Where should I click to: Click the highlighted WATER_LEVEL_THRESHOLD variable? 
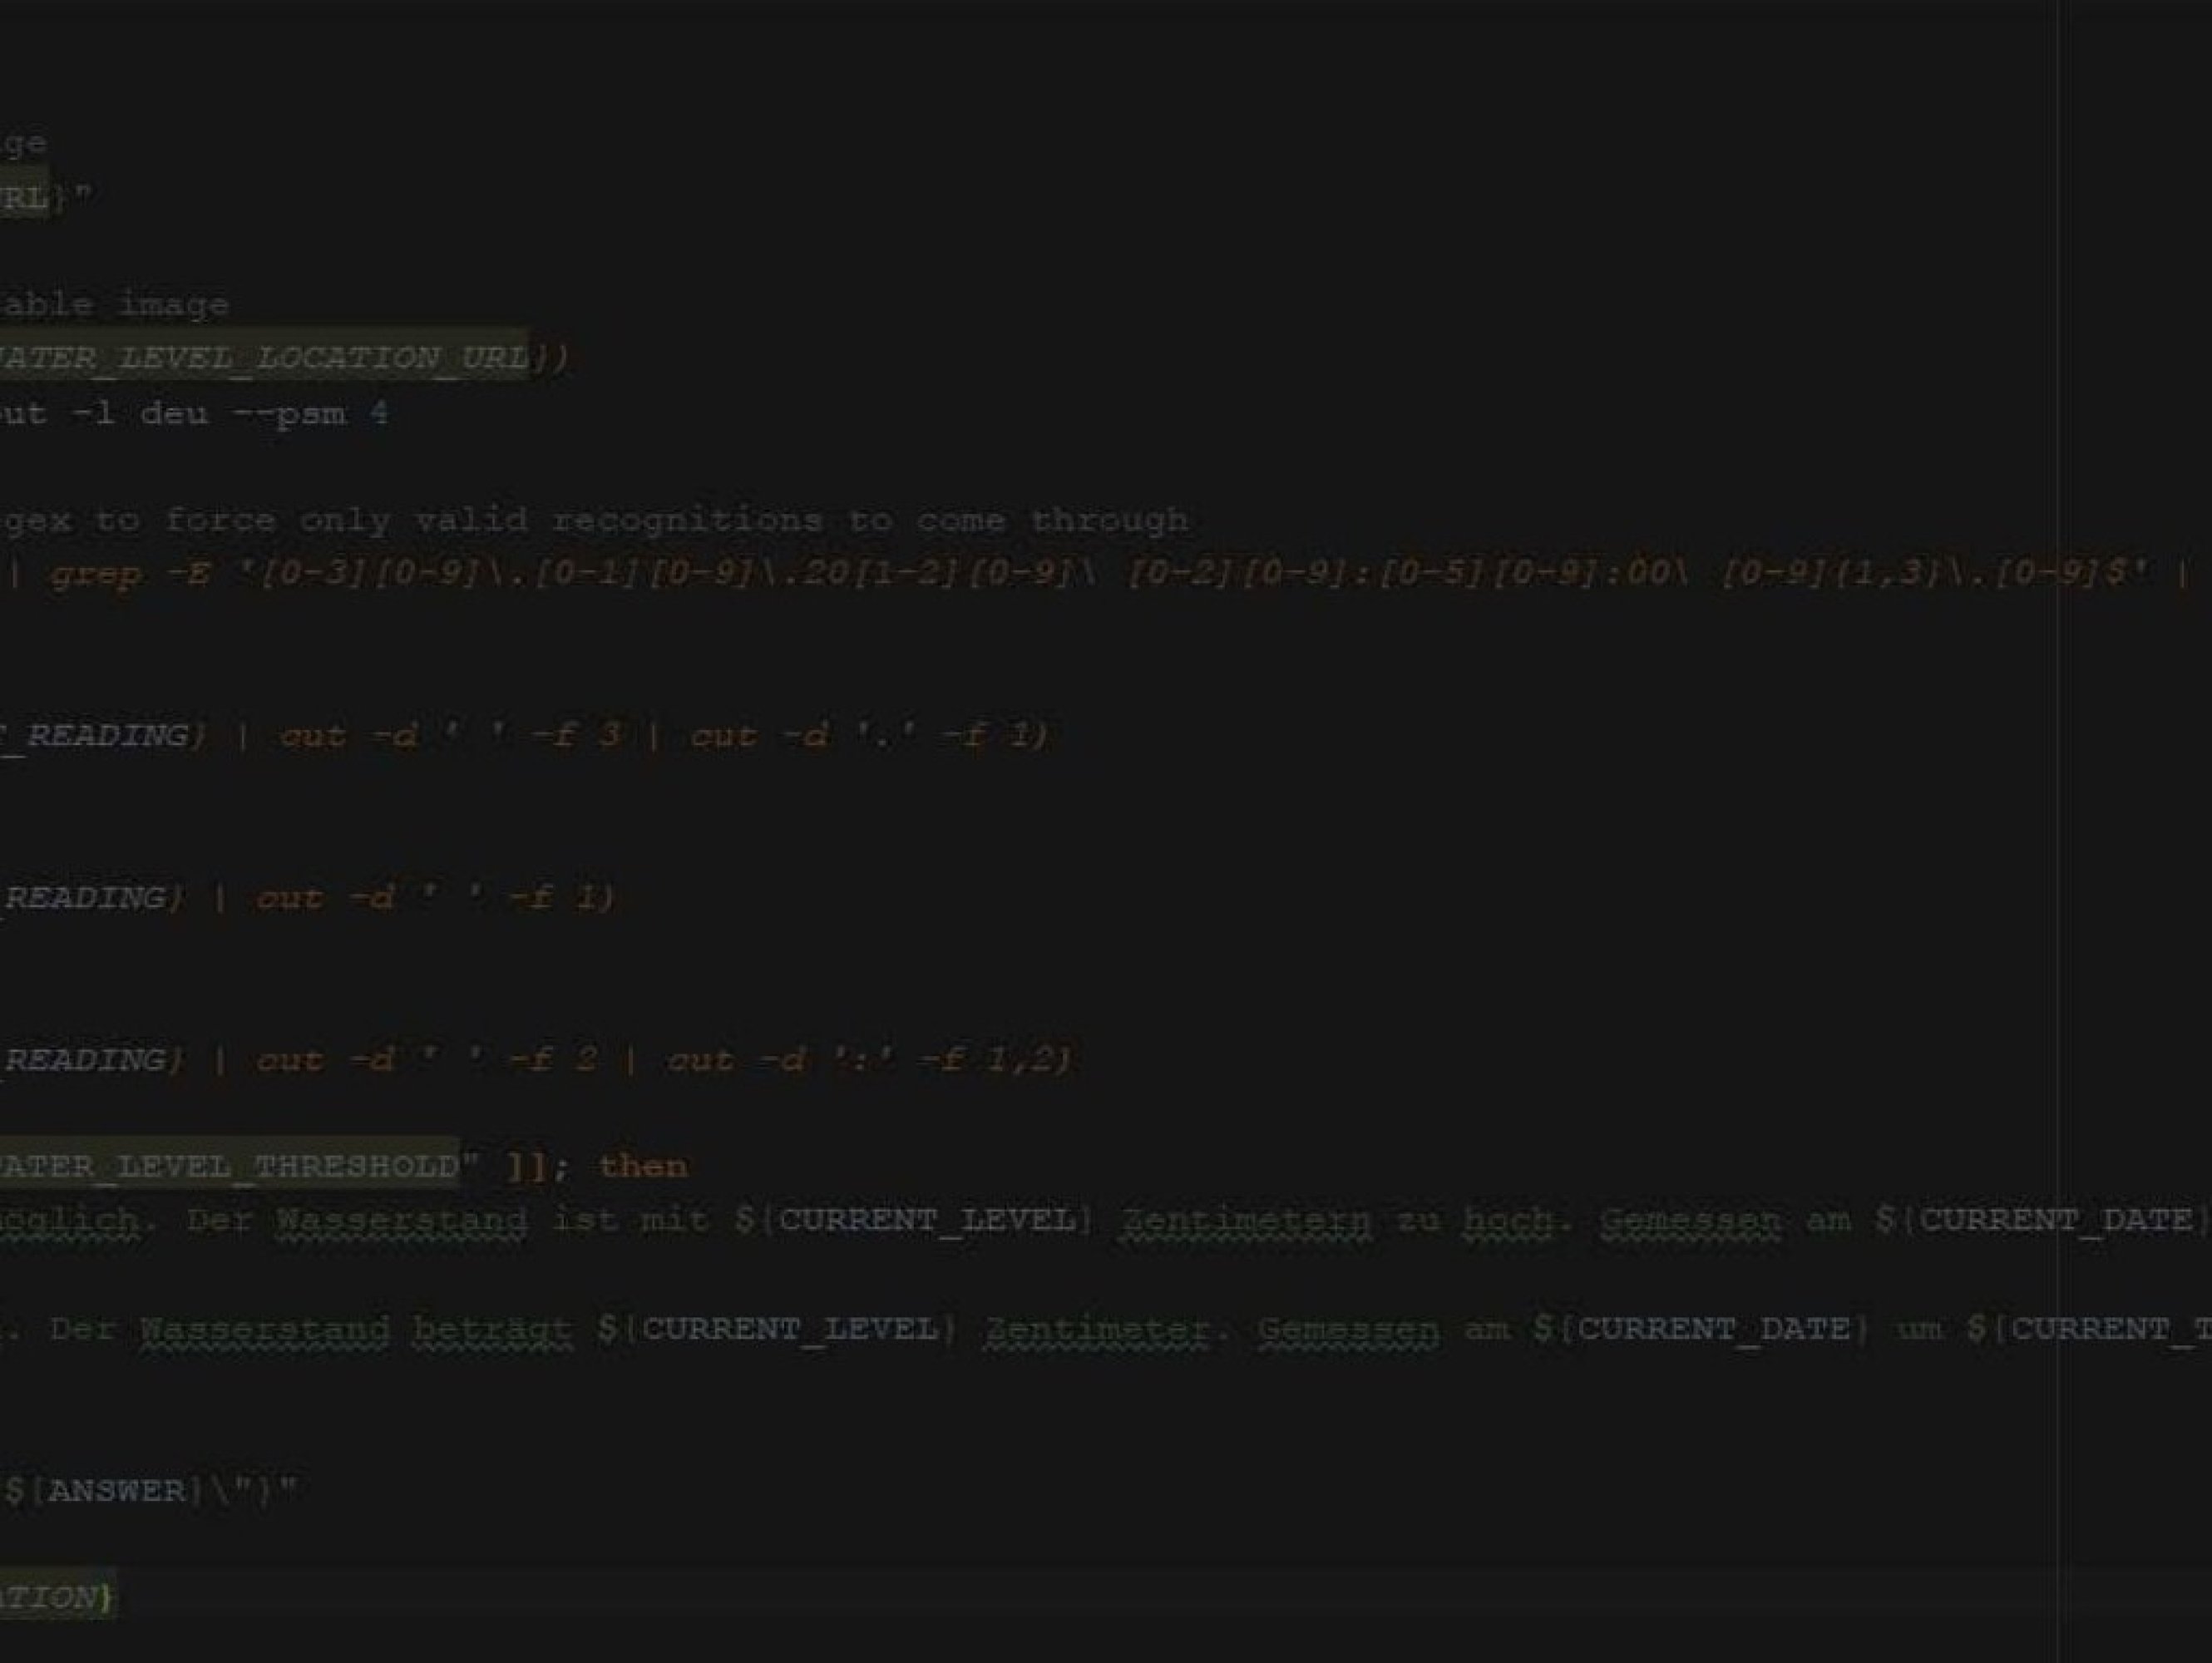[229, 1166]
